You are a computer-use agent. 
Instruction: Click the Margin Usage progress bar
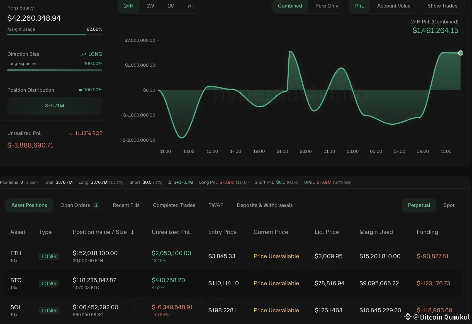(55, 35)
